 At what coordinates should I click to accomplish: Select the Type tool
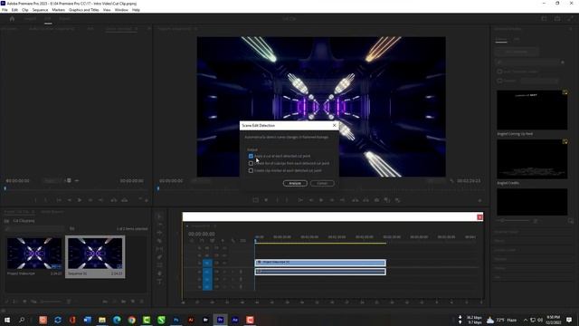[159, 282]
